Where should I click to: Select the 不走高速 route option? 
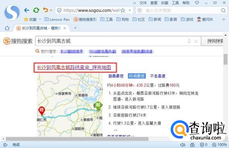pyautogui.click(x=158, y=76)
